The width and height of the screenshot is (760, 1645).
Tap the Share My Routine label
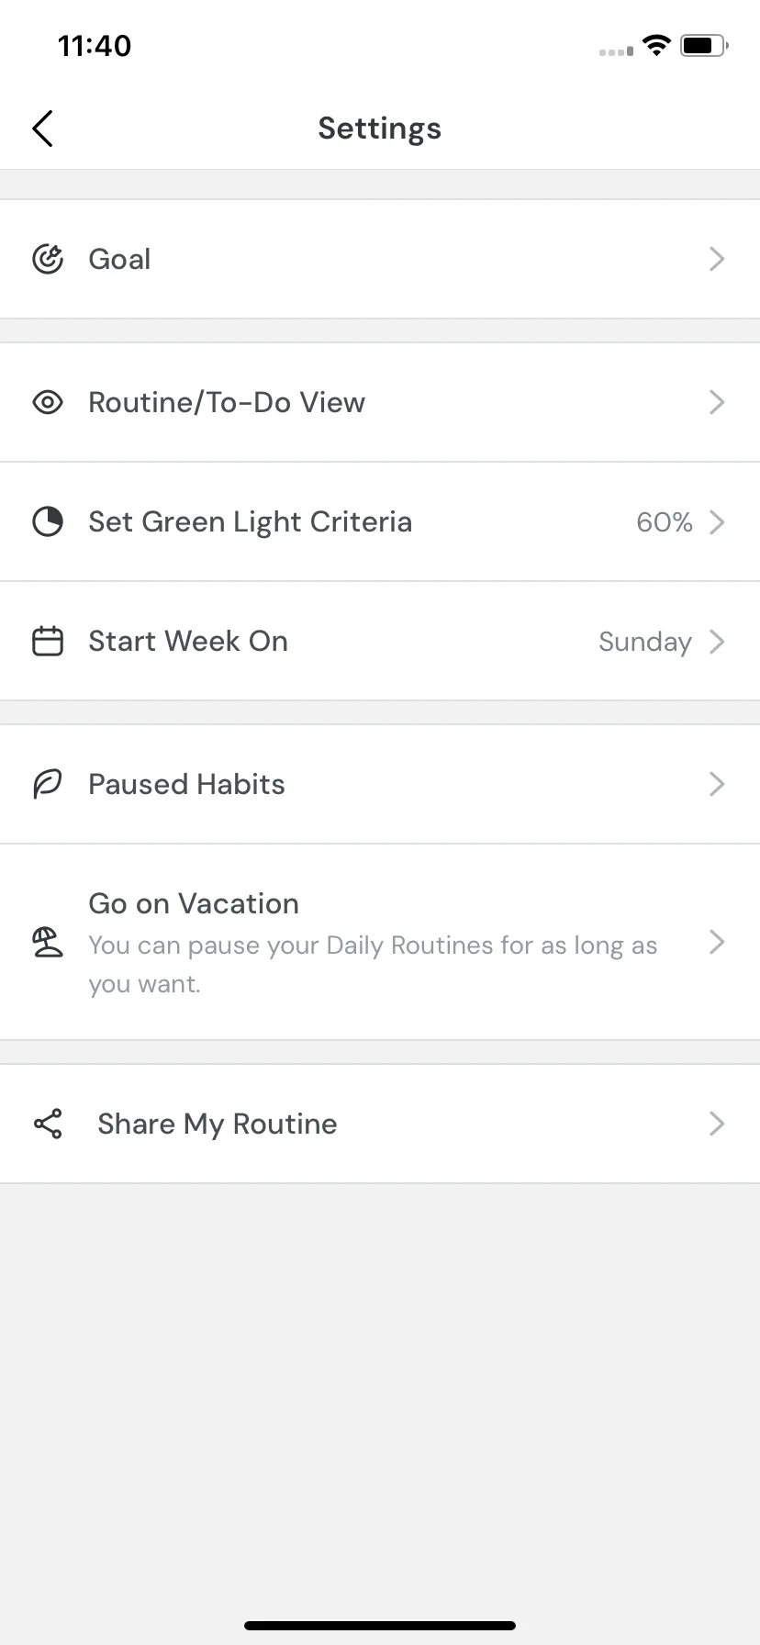[x=218, y=1125]
